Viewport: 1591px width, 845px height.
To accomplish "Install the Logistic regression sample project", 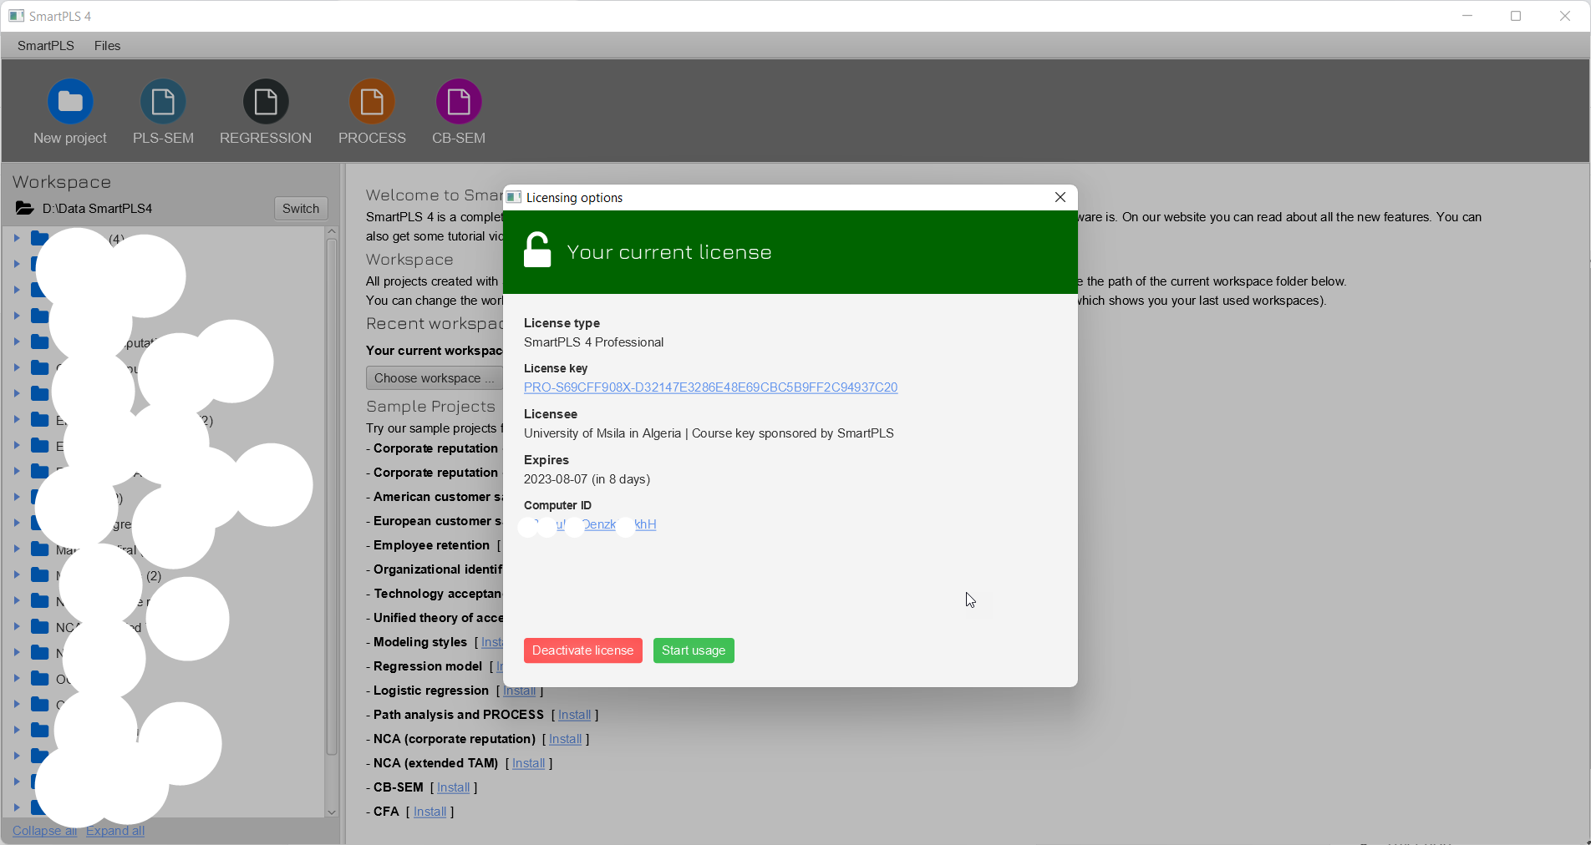I will pyautogui.click(x=519, y=691).
